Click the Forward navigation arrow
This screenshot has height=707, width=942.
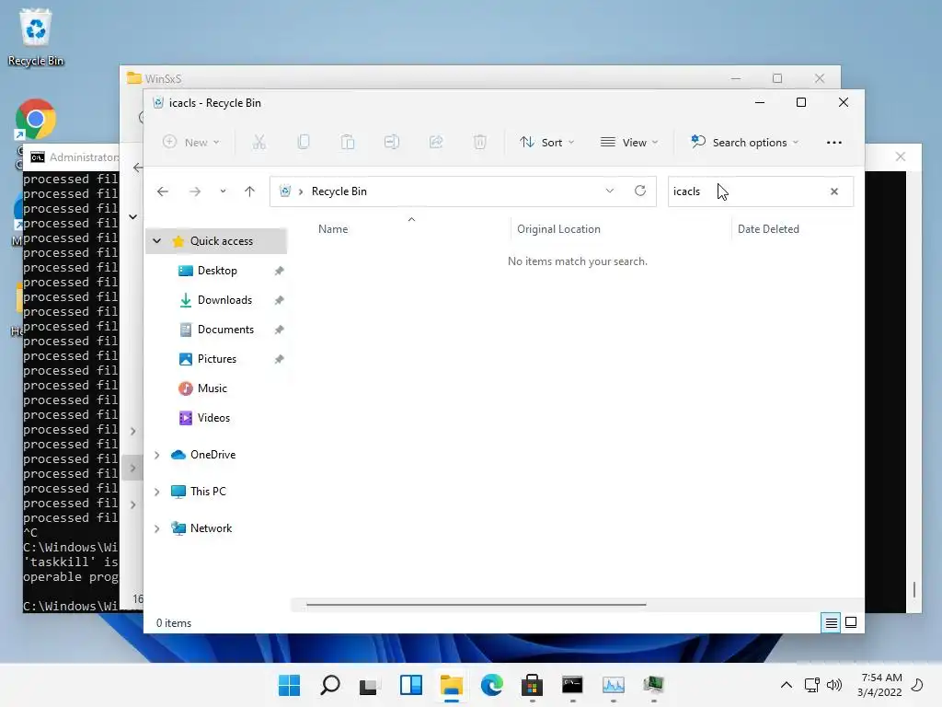195,191
